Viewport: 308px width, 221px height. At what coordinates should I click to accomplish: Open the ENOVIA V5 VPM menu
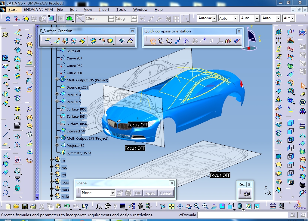[x=38, y=10]
